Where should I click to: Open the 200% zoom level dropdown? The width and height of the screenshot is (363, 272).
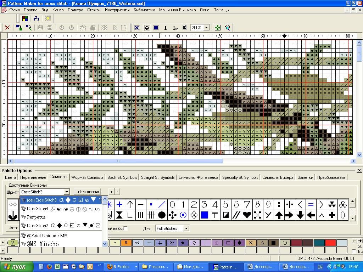[x=206, y=28]
